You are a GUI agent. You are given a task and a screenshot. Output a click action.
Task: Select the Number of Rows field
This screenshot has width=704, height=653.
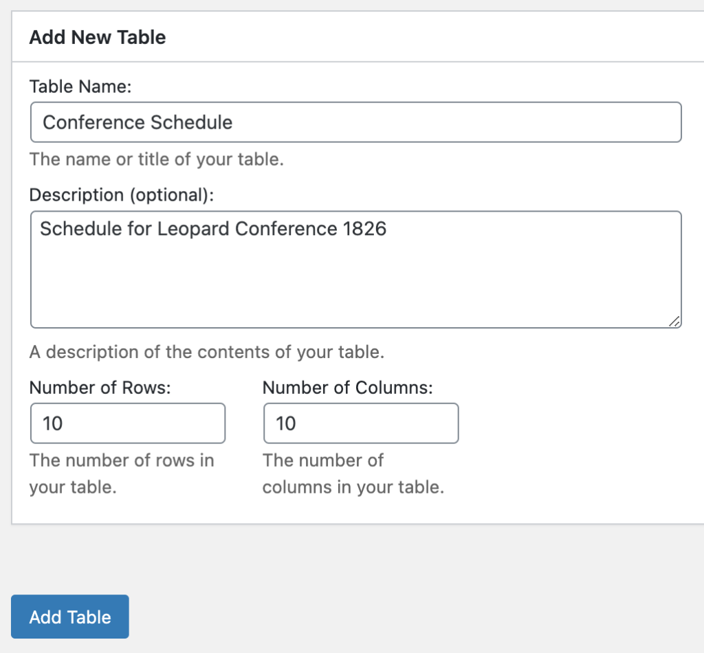[x=128, y=423]
